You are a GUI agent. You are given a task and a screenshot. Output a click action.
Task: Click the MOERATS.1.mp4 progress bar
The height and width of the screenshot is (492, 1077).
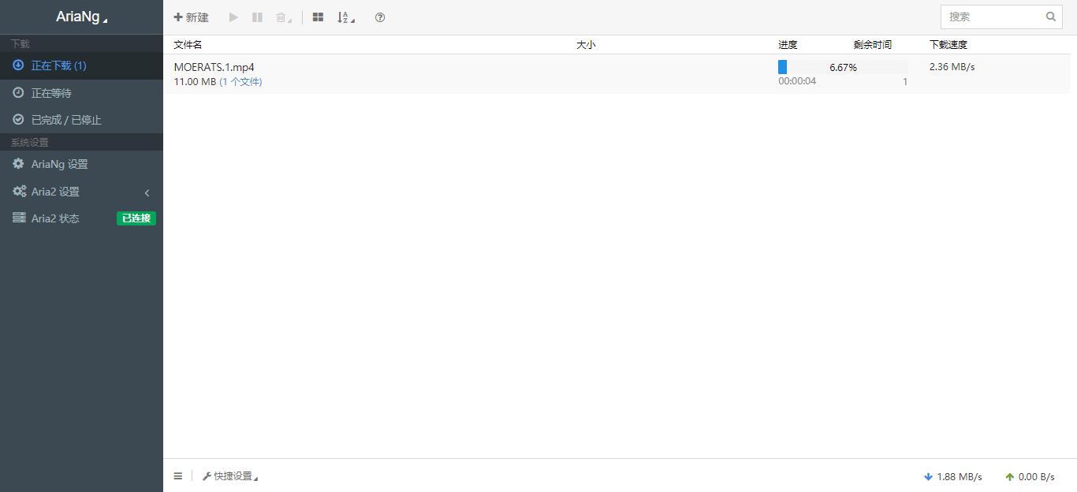[x=842, y=67]
